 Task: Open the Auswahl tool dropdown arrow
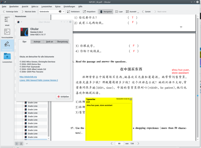pyautogui.click(x=138, y=12)
